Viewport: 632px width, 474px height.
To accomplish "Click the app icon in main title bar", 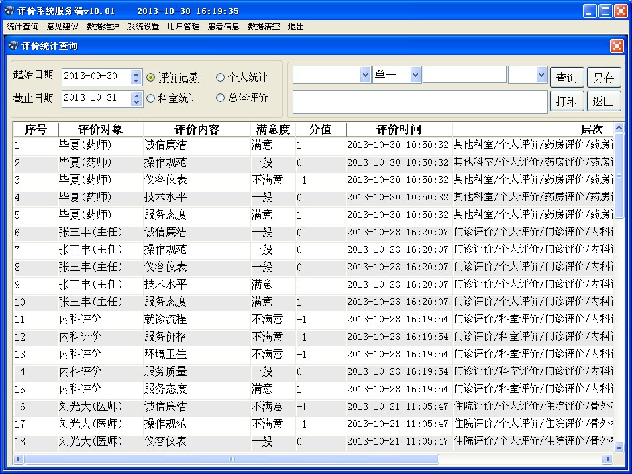I will pyautogui.click(x=9, y=11).
